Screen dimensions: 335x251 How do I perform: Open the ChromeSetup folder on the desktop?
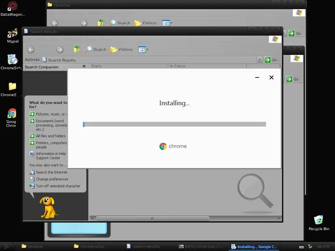pos(12,89)
